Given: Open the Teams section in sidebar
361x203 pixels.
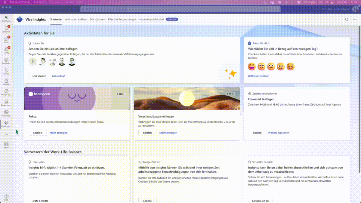Looking at the screenshot, I should 6,50.
